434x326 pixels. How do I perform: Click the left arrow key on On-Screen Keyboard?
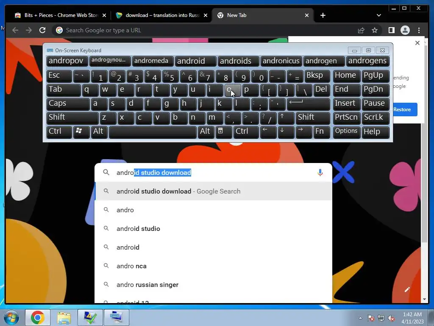(268, 132)
